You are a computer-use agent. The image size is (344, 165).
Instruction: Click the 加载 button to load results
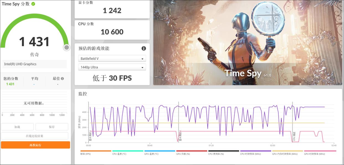pos(17,127)
